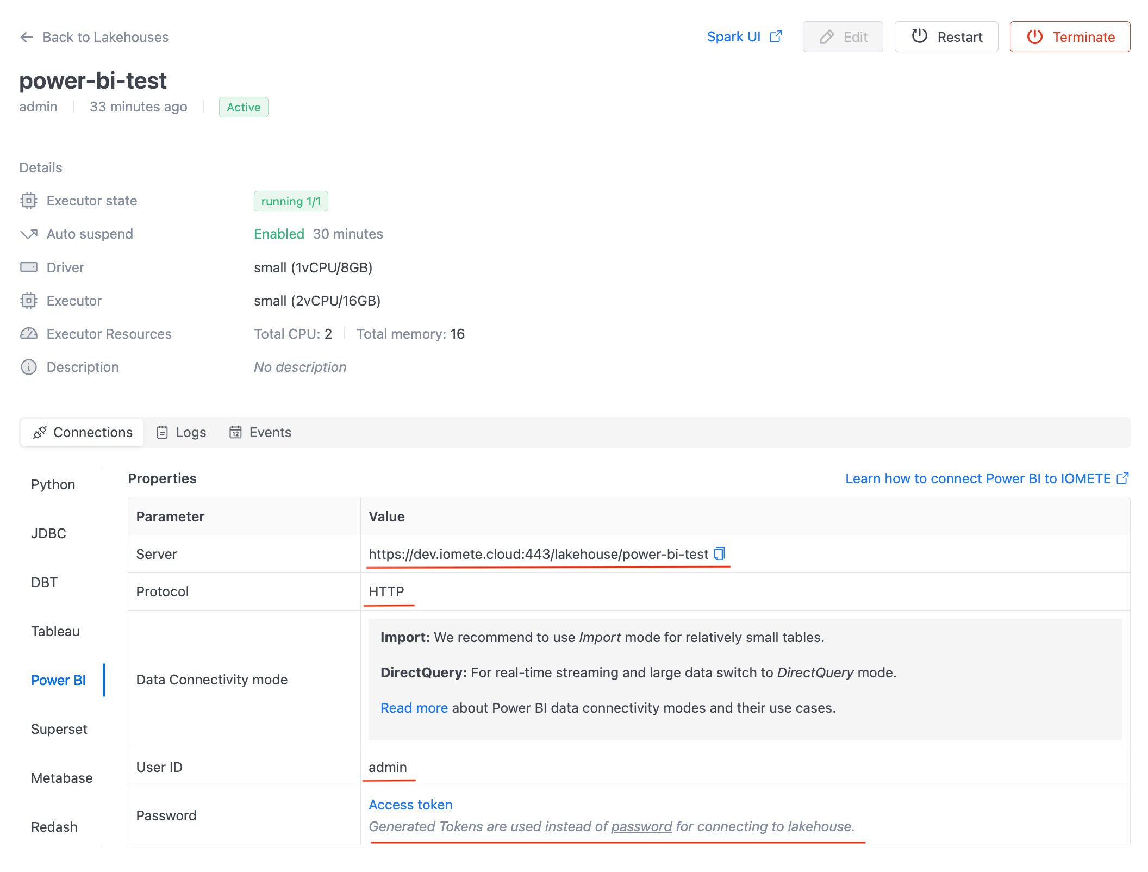The image size is (1148, 872).
Task: Click the clipboard icon on Logs tab
Action: (x=162, y=432)
